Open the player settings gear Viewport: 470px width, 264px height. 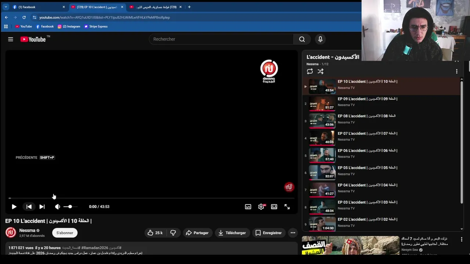tap(261, 207)
